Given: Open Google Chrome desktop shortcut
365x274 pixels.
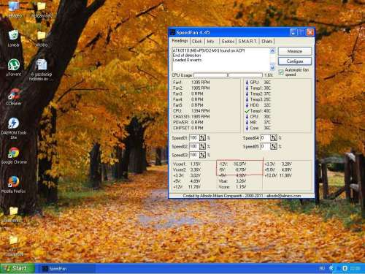Looking at the screenshot, I should pyautogui.click(x=14, y=156).
